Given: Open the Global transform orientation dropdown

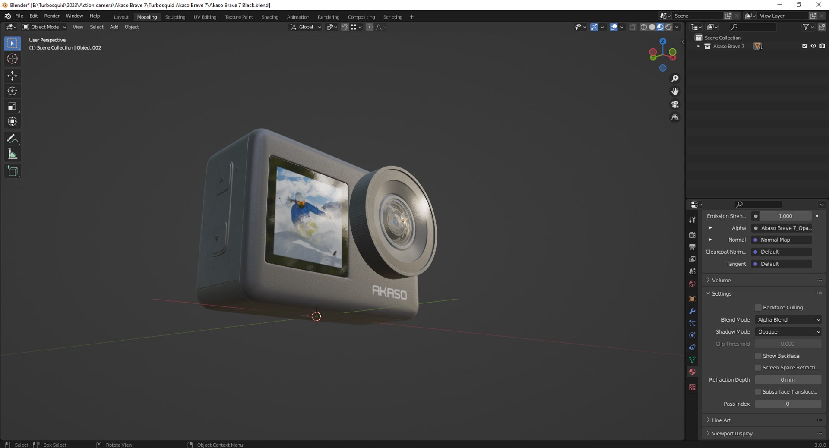Looking at the screenshot, I should pos(306,27).
